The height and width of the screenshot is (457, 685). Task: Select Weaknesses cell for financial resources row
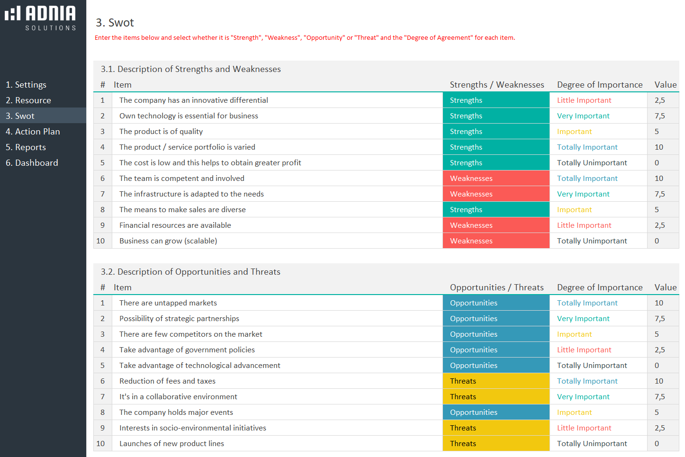(496, 225)
